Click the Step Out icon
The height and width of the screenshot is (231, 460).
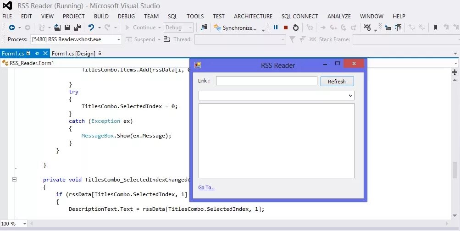[354, 27]
